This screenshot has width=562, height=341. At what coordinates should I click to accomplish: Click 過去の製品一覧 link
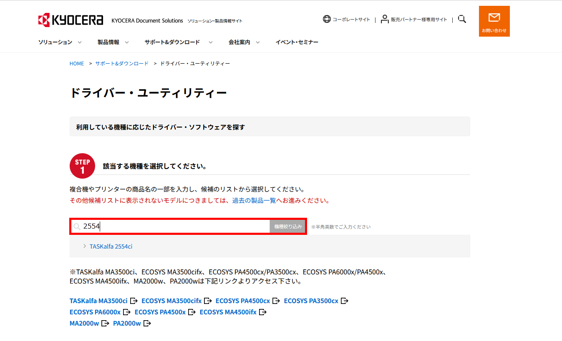tap(254, 200)
